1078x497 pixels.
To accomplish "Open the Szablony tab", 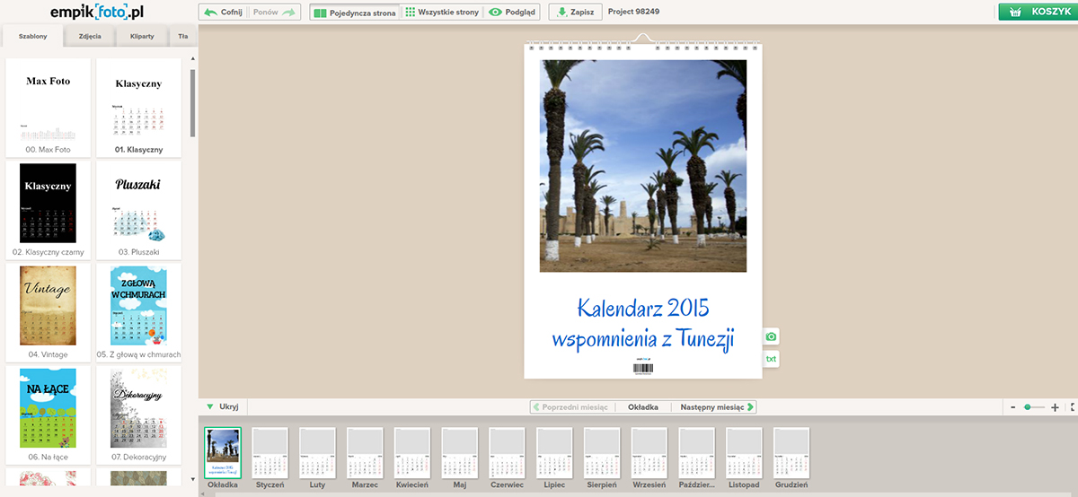I will 32,37.
